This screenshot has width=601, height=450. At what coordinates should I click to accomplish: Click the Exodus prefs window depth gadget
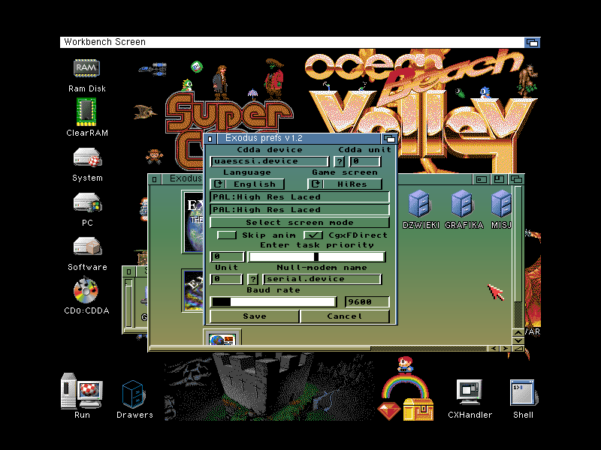pos(389,139)
